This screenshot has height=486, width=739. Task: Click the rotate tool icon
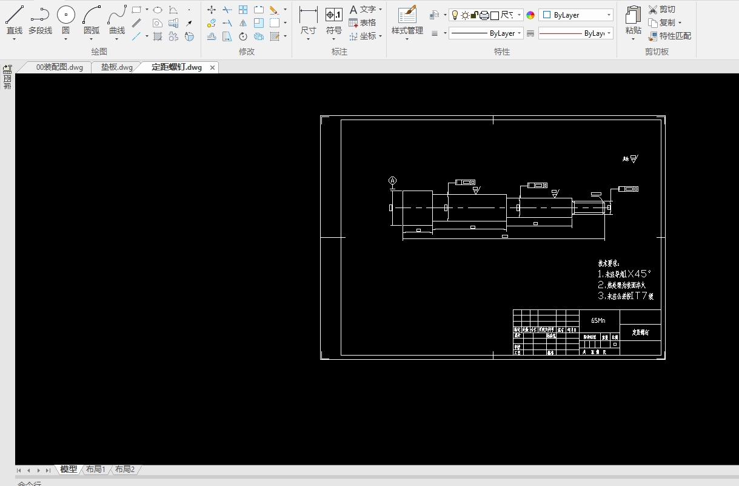click(x=243, y=36)
